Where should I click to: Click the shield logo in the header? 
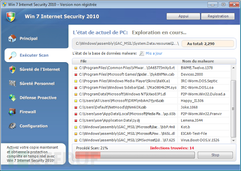[x=11, y=16]
